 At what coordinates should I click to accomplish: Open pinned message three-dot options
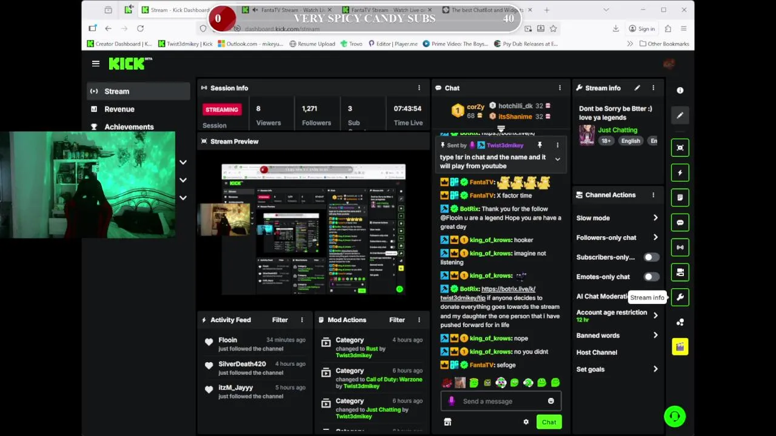click(x=557, y=145)
